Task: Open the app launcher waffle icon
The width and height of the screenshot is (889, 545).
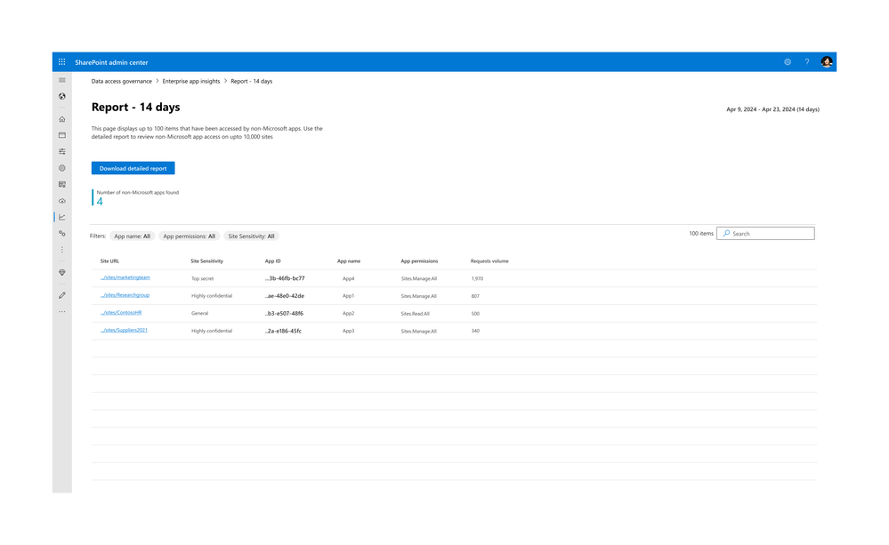Action: click(x=61, y=62)
